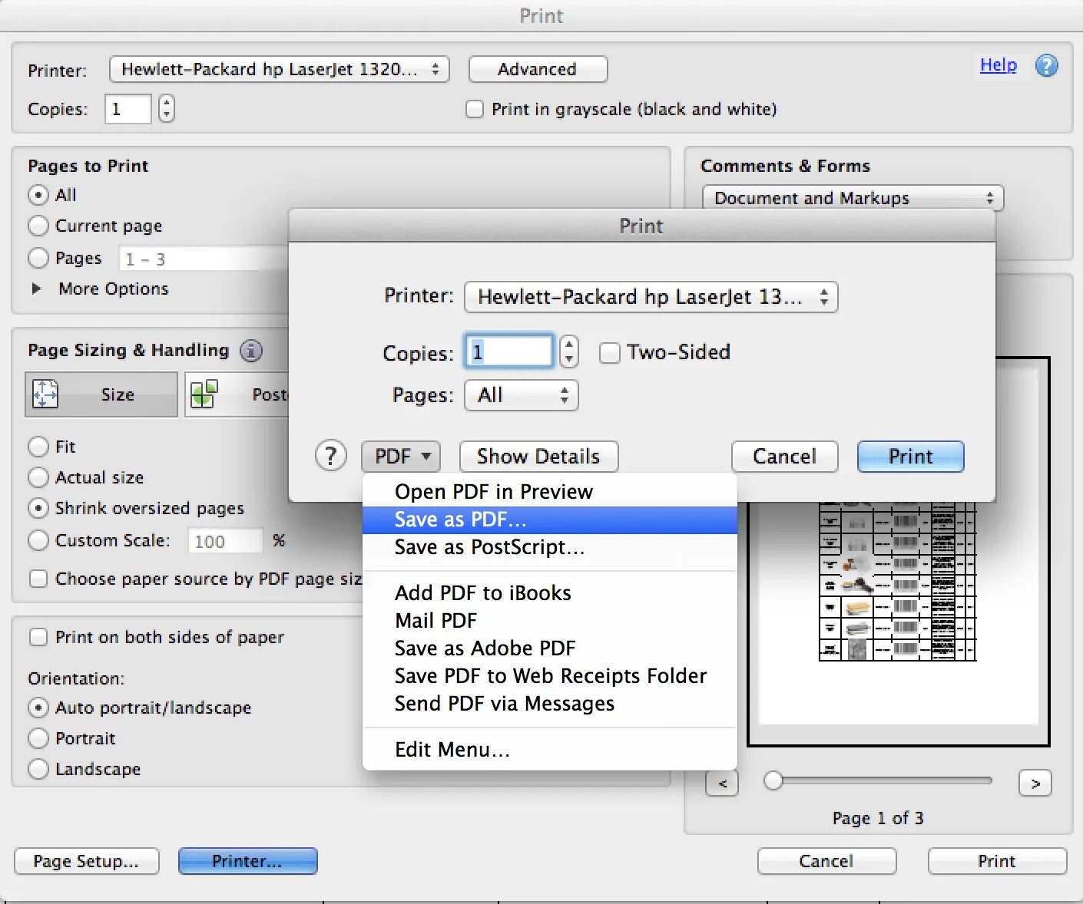Click Custom Scale 100 percent field
The image size is (1083, 904).
click(x=225, y=541)
